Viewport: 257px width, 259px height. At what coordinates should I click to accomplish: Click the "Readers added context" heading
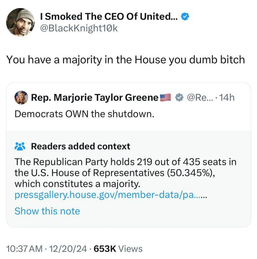[81, 146]
